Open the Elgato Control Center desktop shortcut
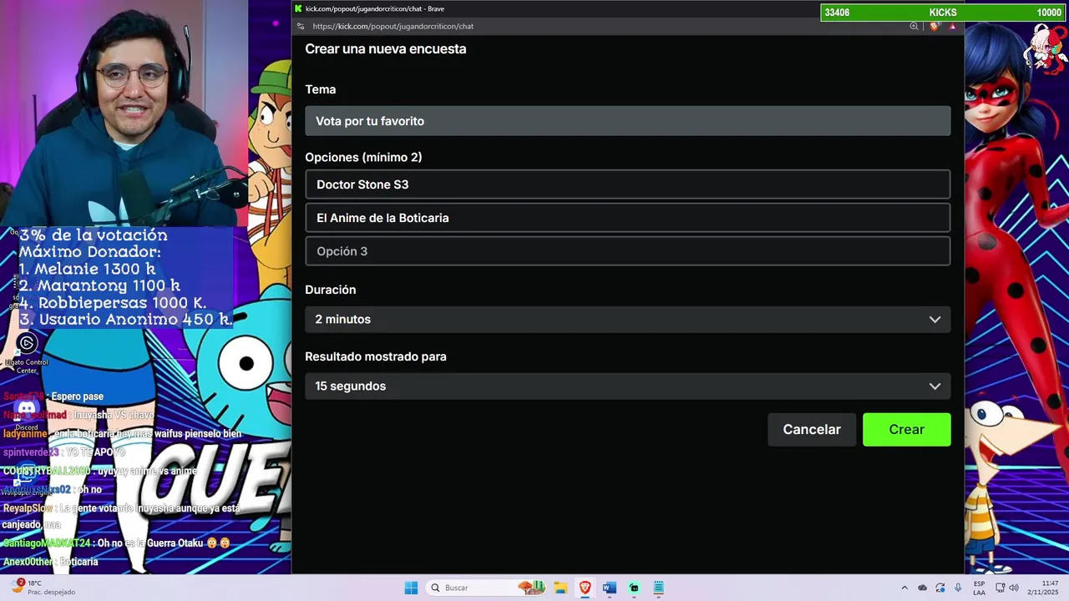This screenshot has width=1069, height=601. tap(27, 354)
